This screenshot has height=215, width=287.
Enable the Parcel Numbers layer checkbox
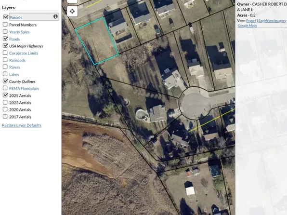coord(5,25)
